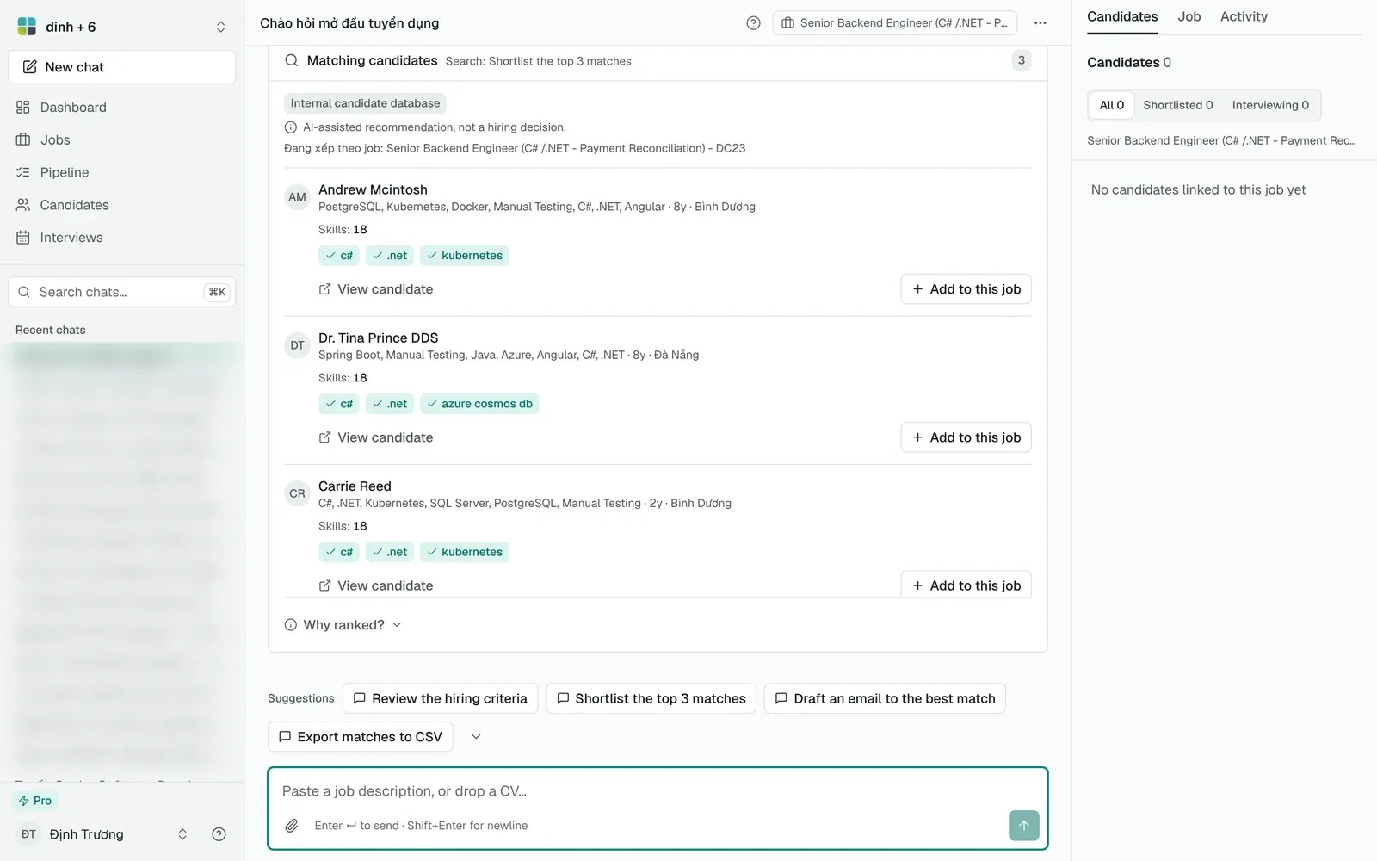The height and width of the screenshot is (861, 1377).
Task: Add Andrew Mcintosh to this job
Action: [966, 289]
